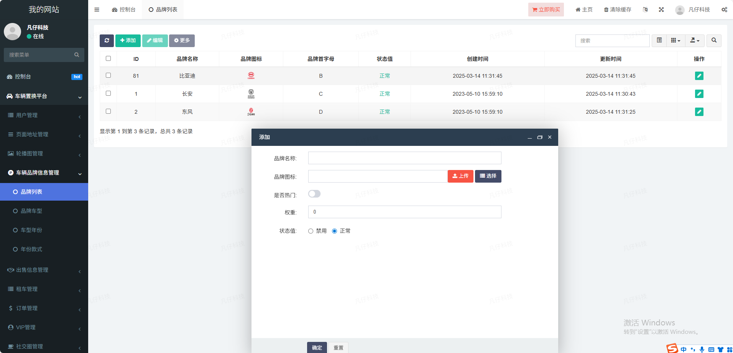Open the export data dropdown

695,41
